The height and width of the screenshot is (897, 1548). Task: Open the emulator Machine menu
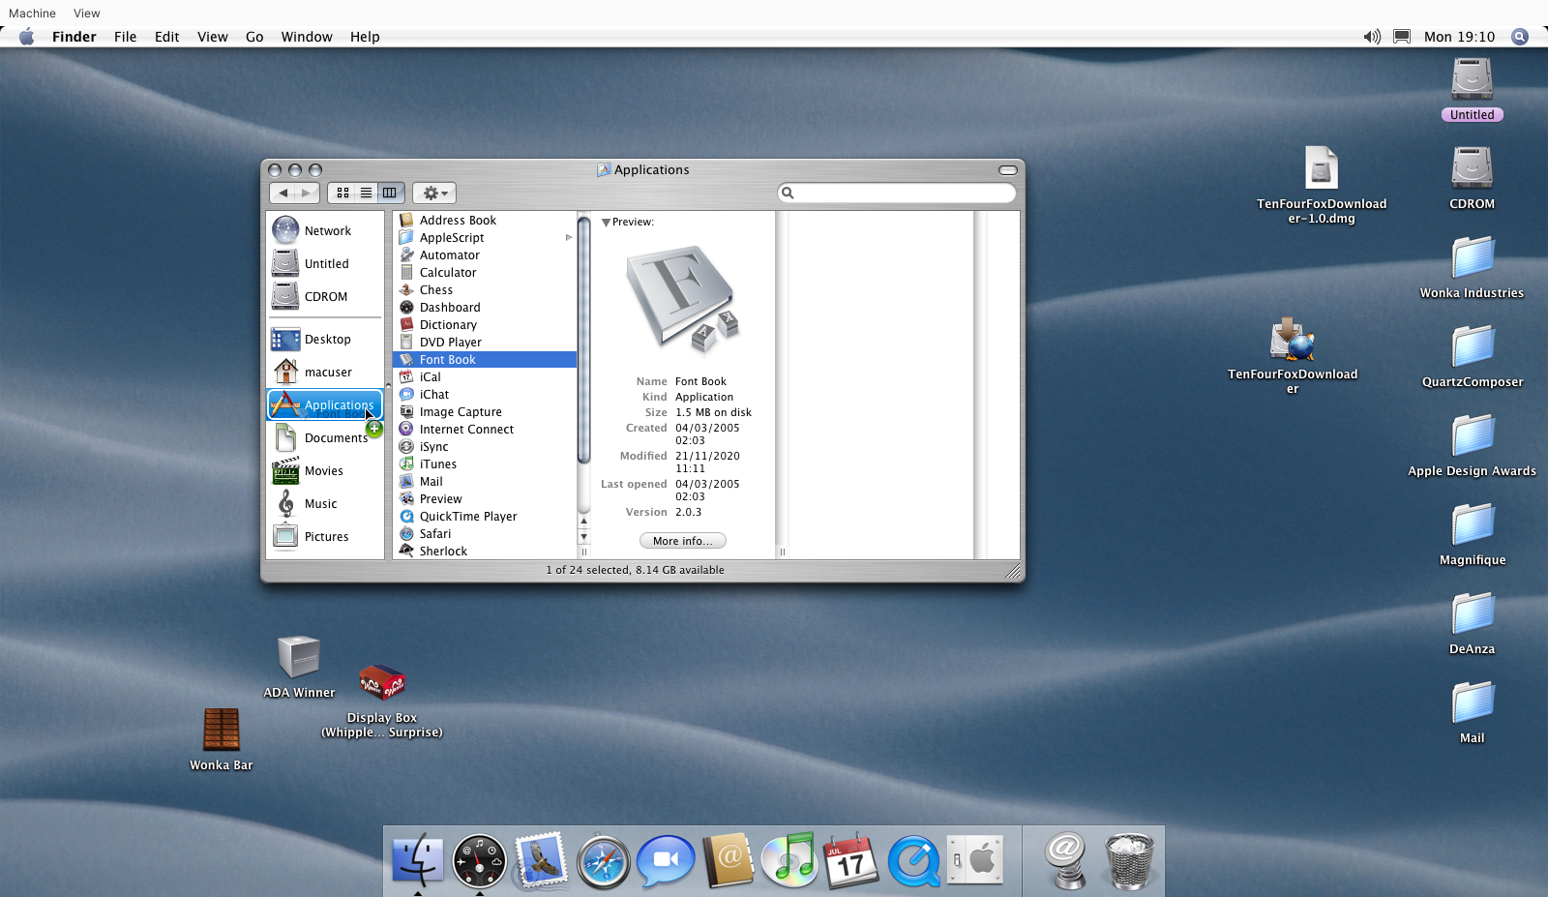pyautogui.click(x=32, y=14)
